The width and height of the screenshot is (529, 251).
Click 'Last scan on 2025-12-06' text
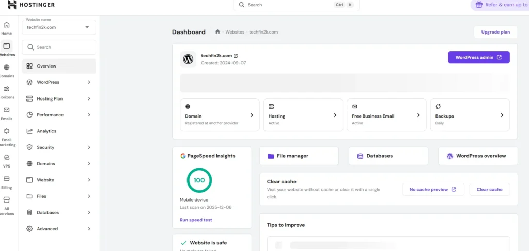[206, 207]
